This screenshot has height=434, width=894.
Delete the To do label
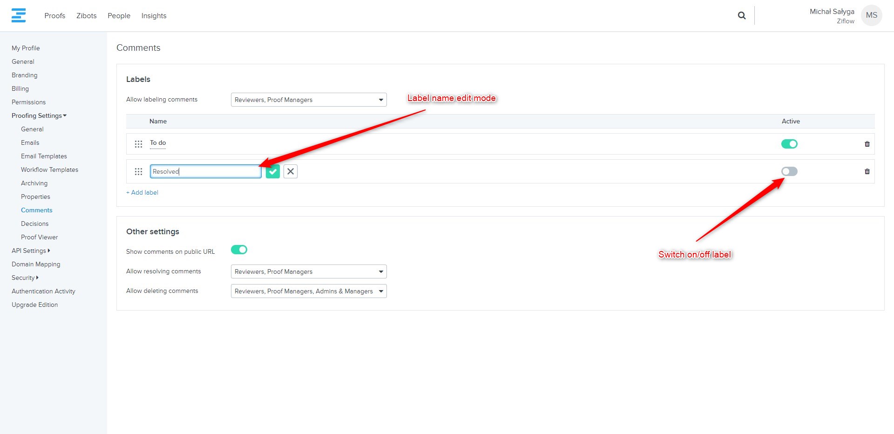[x=867, y=144]
